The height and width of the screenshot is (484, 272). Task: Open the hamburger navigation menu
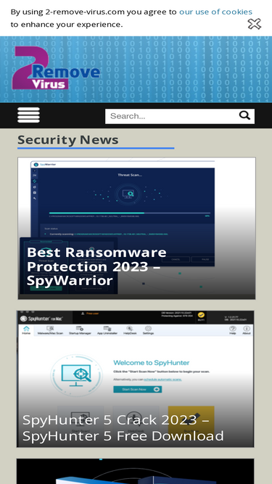29,115
